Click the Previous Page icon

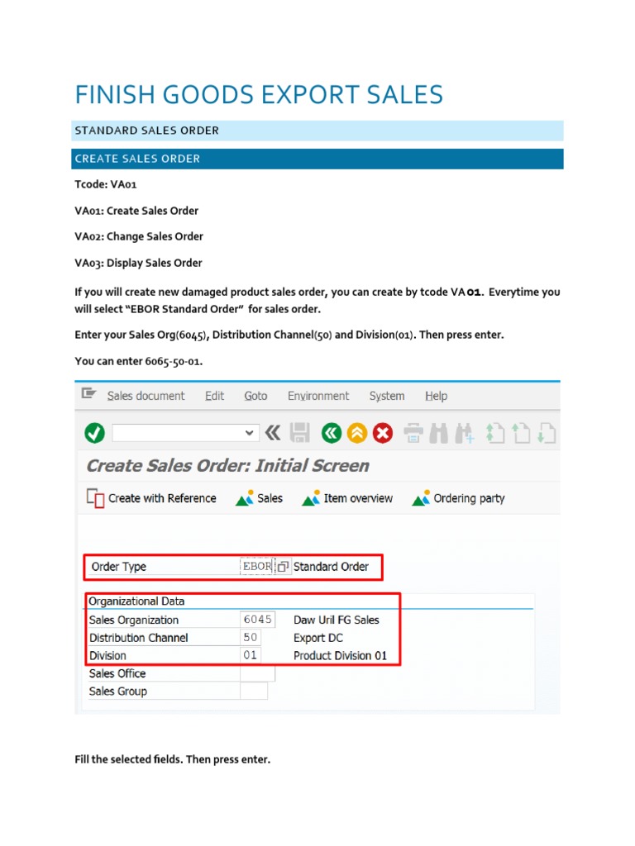pyautogui.click(x=521, y=433)
